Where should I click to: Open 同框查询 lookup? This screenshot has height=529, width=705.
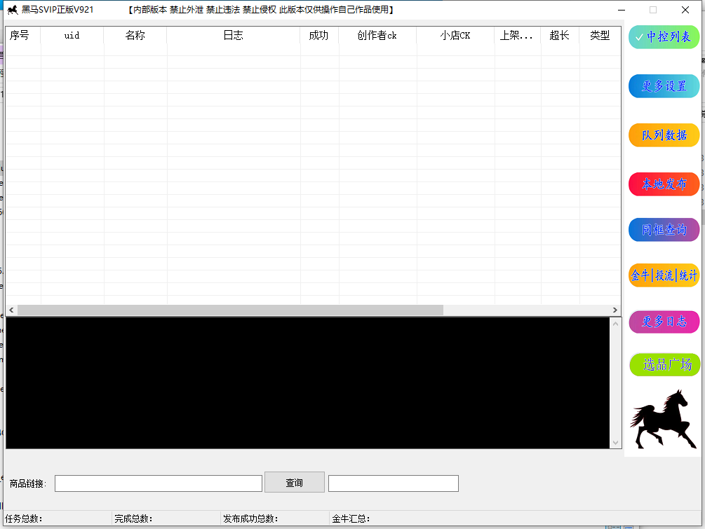pos(664,230)
